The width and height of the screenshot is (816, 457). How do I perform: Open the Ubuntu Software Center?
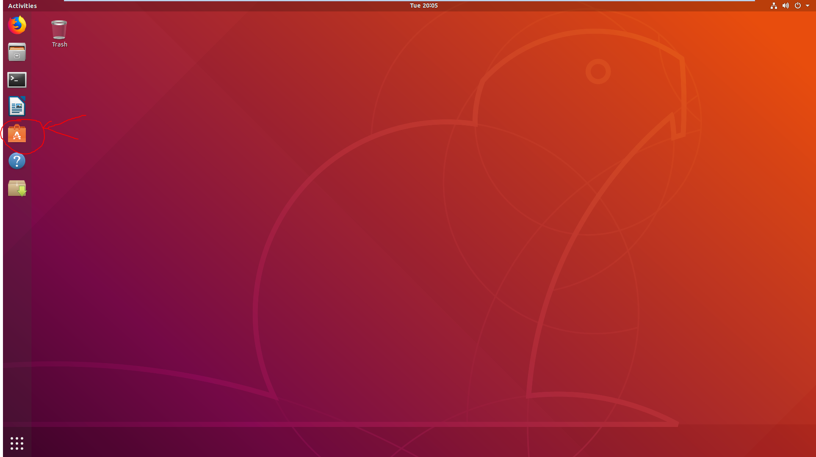(x=17, y=134)
